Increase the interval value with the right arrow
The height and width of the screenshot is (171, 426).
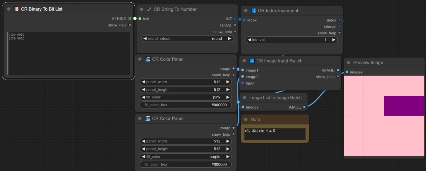(x=334, y=40)
